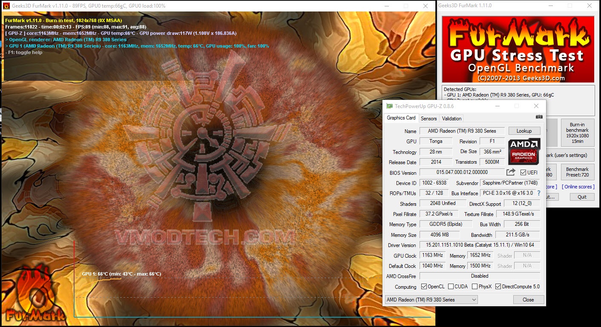Click the GPU Tonga value
This screenshot has width=601, height=327.
click(436, 141)
